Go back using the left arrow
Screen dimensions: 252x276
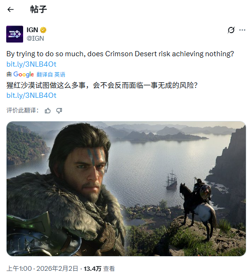coord(10,9)
